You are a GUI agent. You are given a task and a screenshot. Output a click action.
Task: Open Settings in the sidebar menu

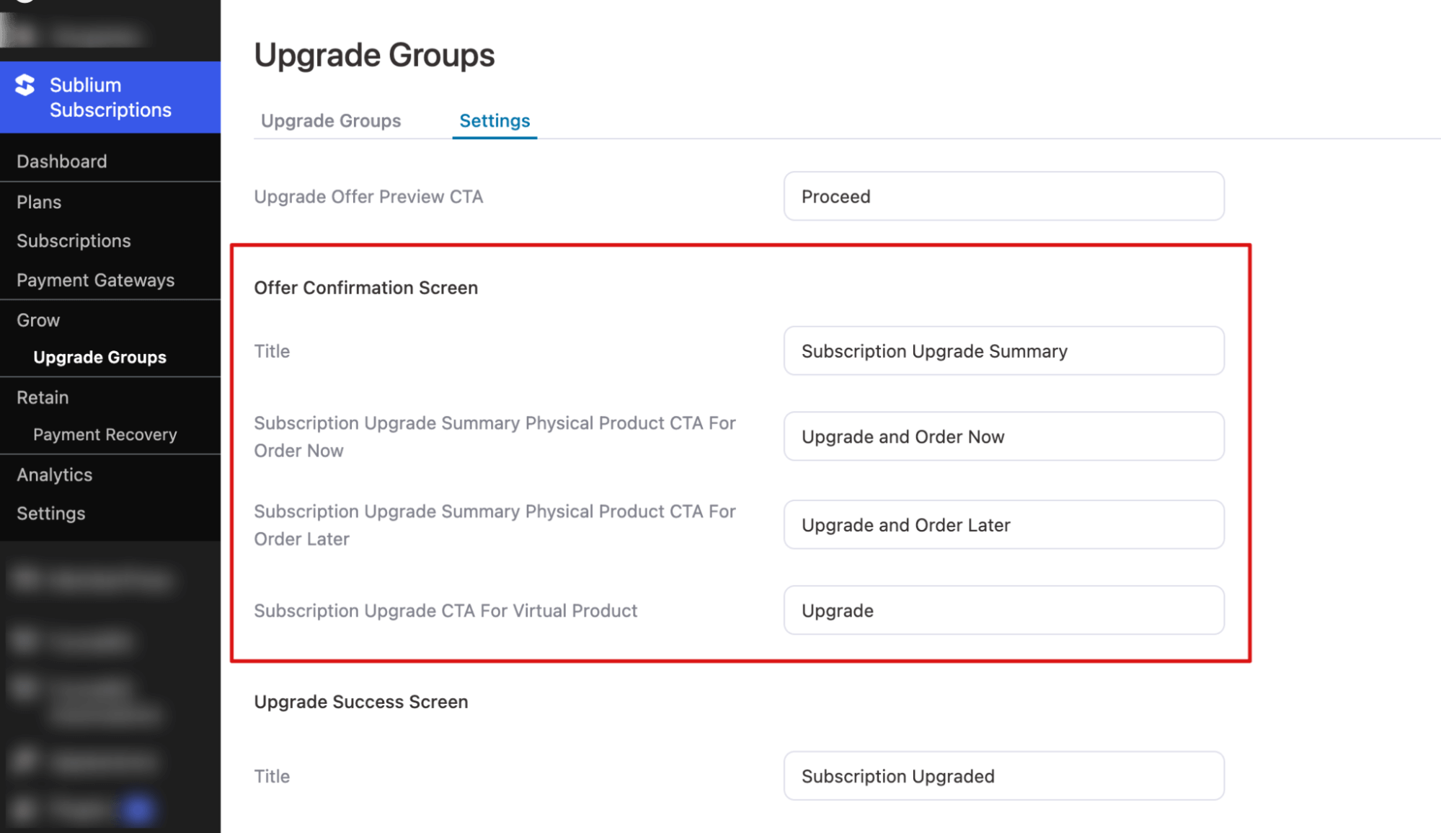point(50,514)
